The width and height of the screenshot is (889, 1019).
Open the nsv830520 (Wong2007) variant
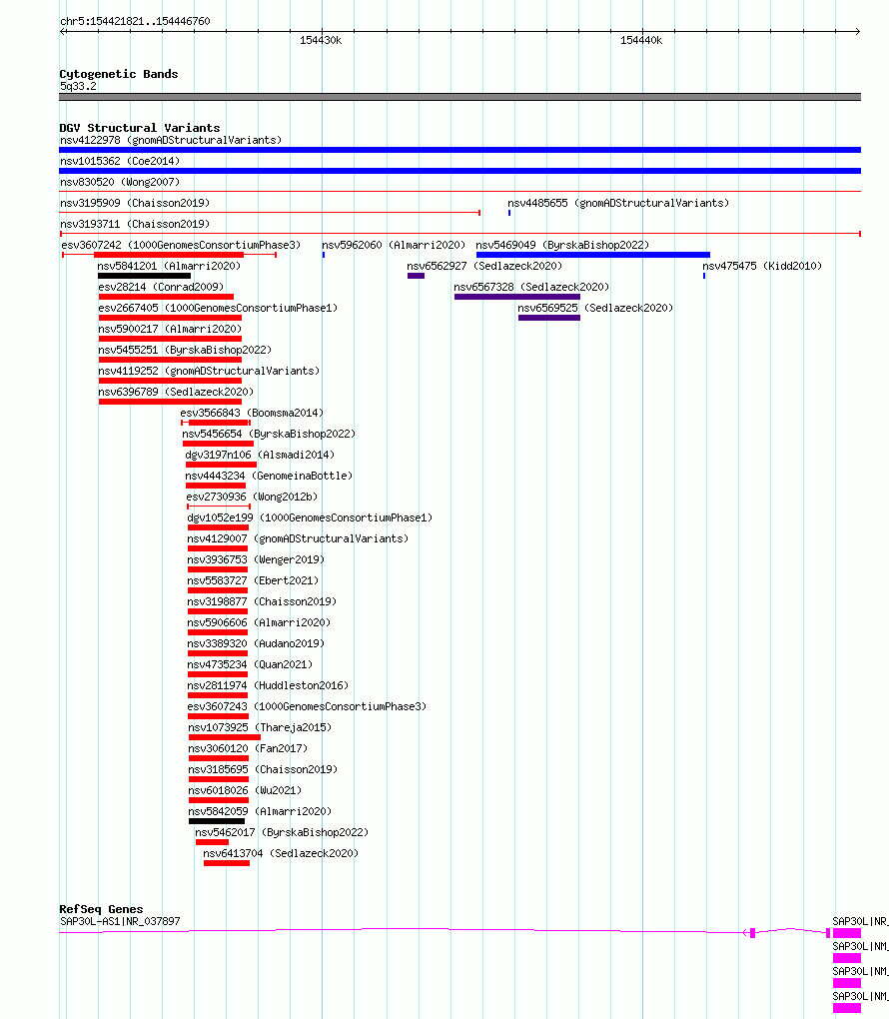[x=120, y=182]
